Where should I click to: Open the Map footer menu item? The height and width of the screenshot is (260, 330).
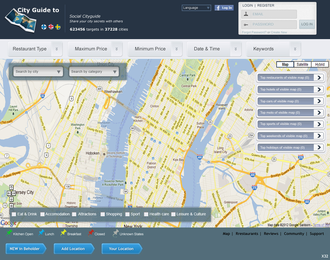(x=226, y=234)
